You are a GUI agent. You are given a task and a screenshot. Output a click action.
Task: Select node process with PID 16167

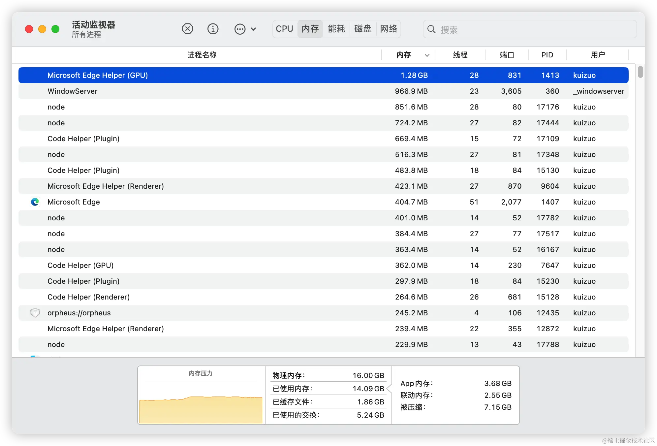(x=324, y=249)
